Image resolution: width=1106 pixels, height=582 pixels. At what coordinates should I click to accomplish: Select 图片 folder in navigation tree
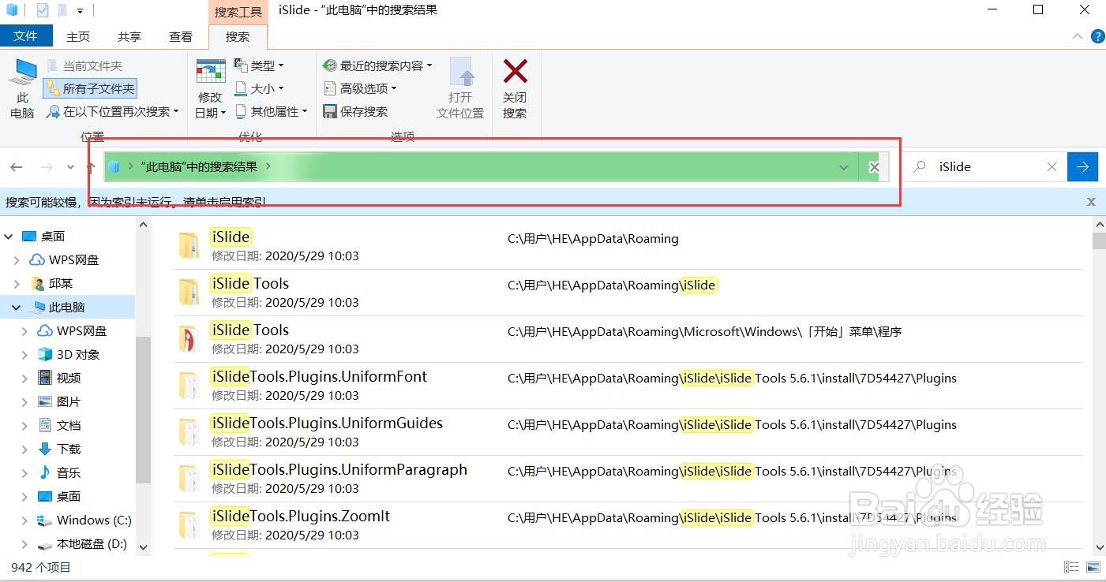pyautogui.click(x=59, y=402)
